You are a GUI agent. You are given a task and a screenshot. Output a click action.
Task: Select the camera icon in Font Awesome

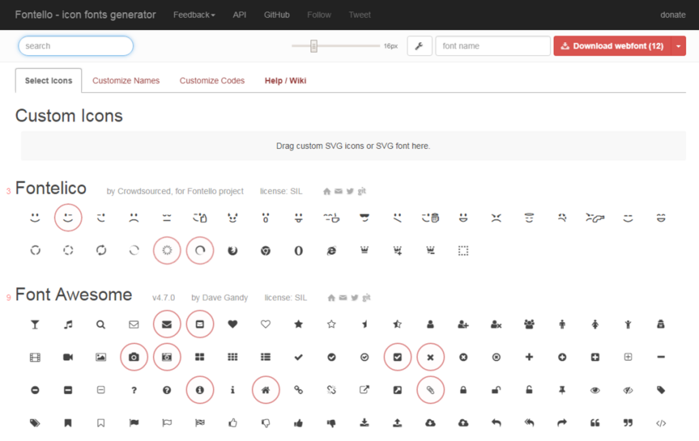(134, 358)
